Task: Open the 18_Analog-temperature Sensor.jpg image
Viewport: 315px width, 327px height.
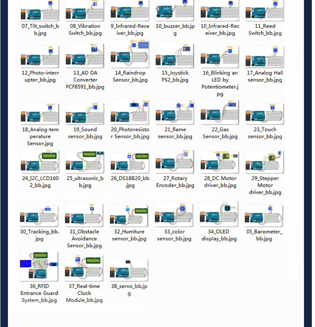Action: pos(40,114)
